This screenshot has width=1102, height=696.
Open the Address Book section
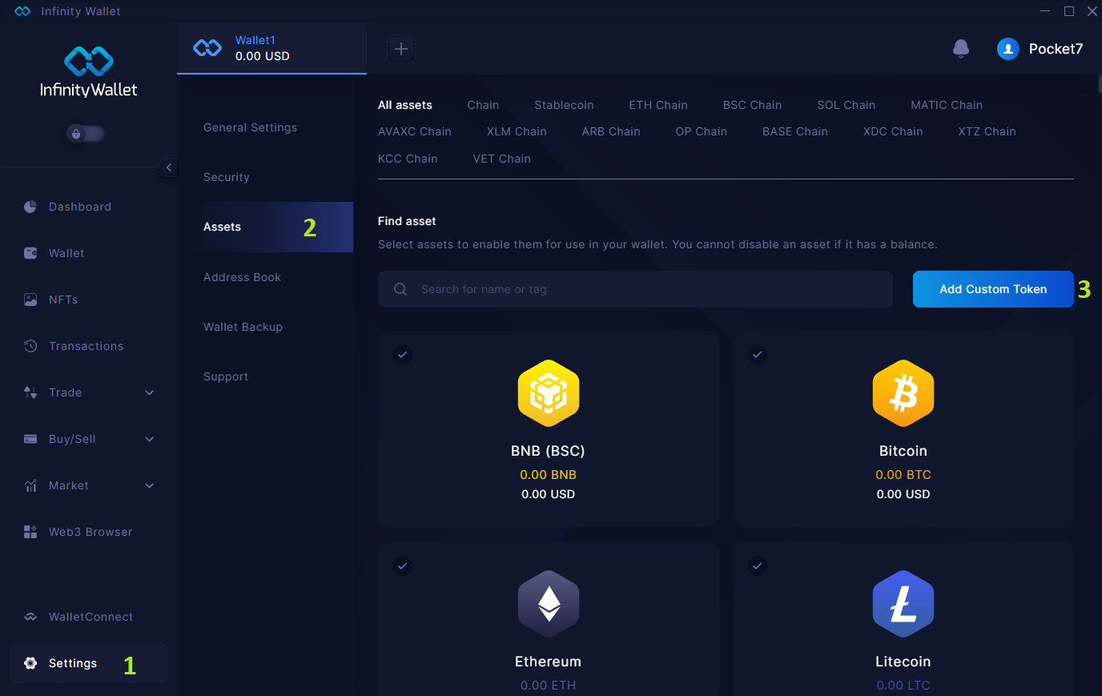242,277
